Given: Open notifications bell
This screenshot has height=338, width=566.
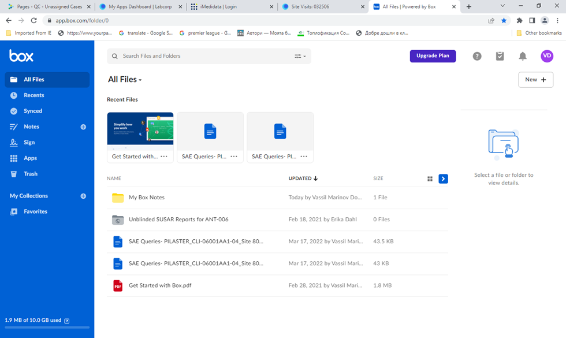Looking at the screenshot, I should click(x=523, y=56).
